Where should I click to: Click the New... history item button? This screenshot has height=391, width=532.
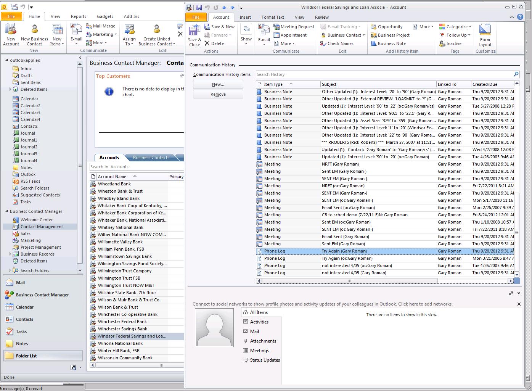coord(218,84)
